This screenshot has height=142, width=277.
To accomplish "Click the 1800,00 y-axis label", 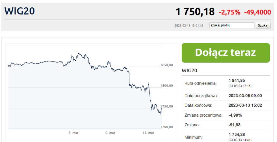I will coord(167,86).
